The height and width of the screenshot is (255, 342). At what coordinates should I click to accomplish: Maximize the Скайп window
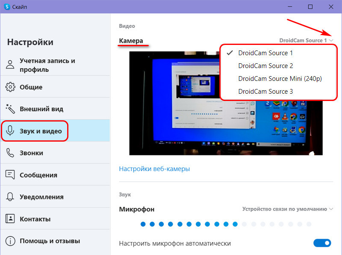click(x=310, y=7)
